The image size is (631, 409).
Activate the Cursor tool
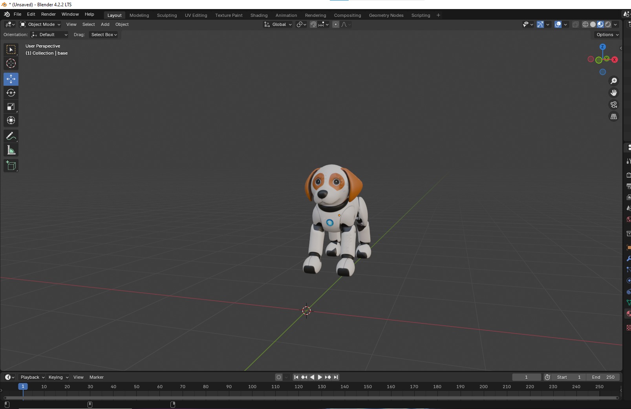(11, 63)
